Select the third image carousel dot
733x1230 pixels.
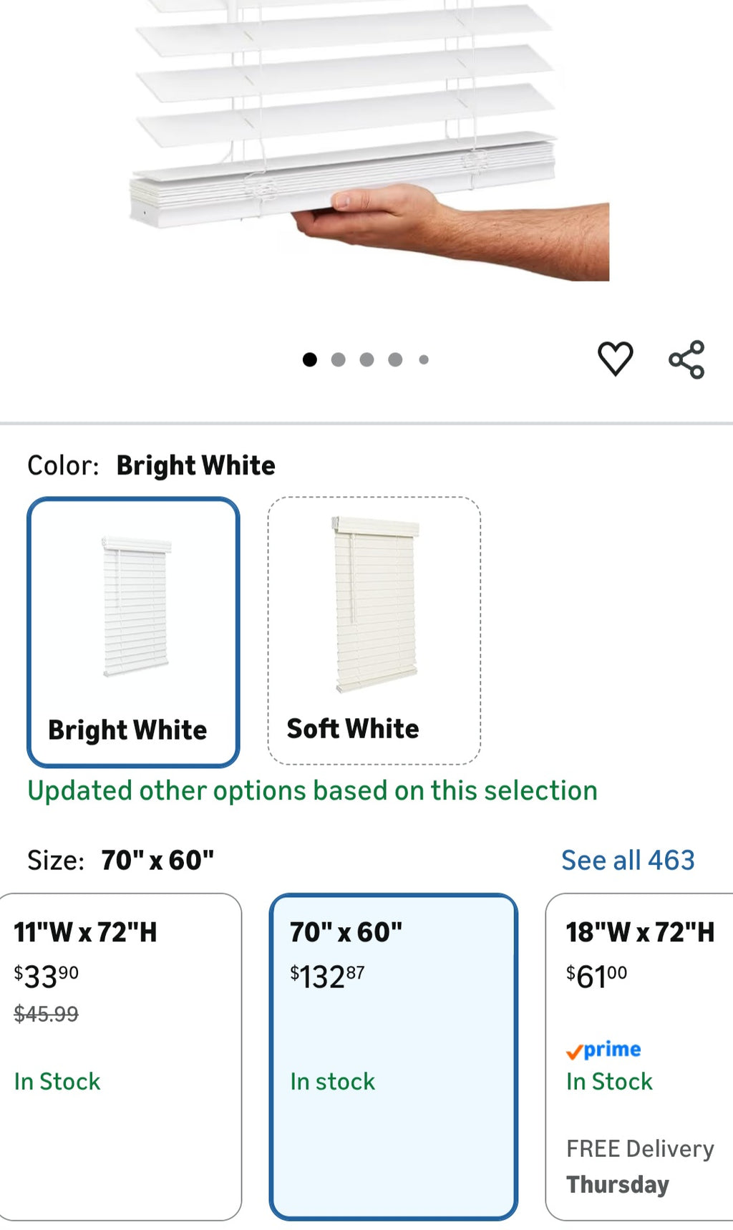(x=366, y=359)
